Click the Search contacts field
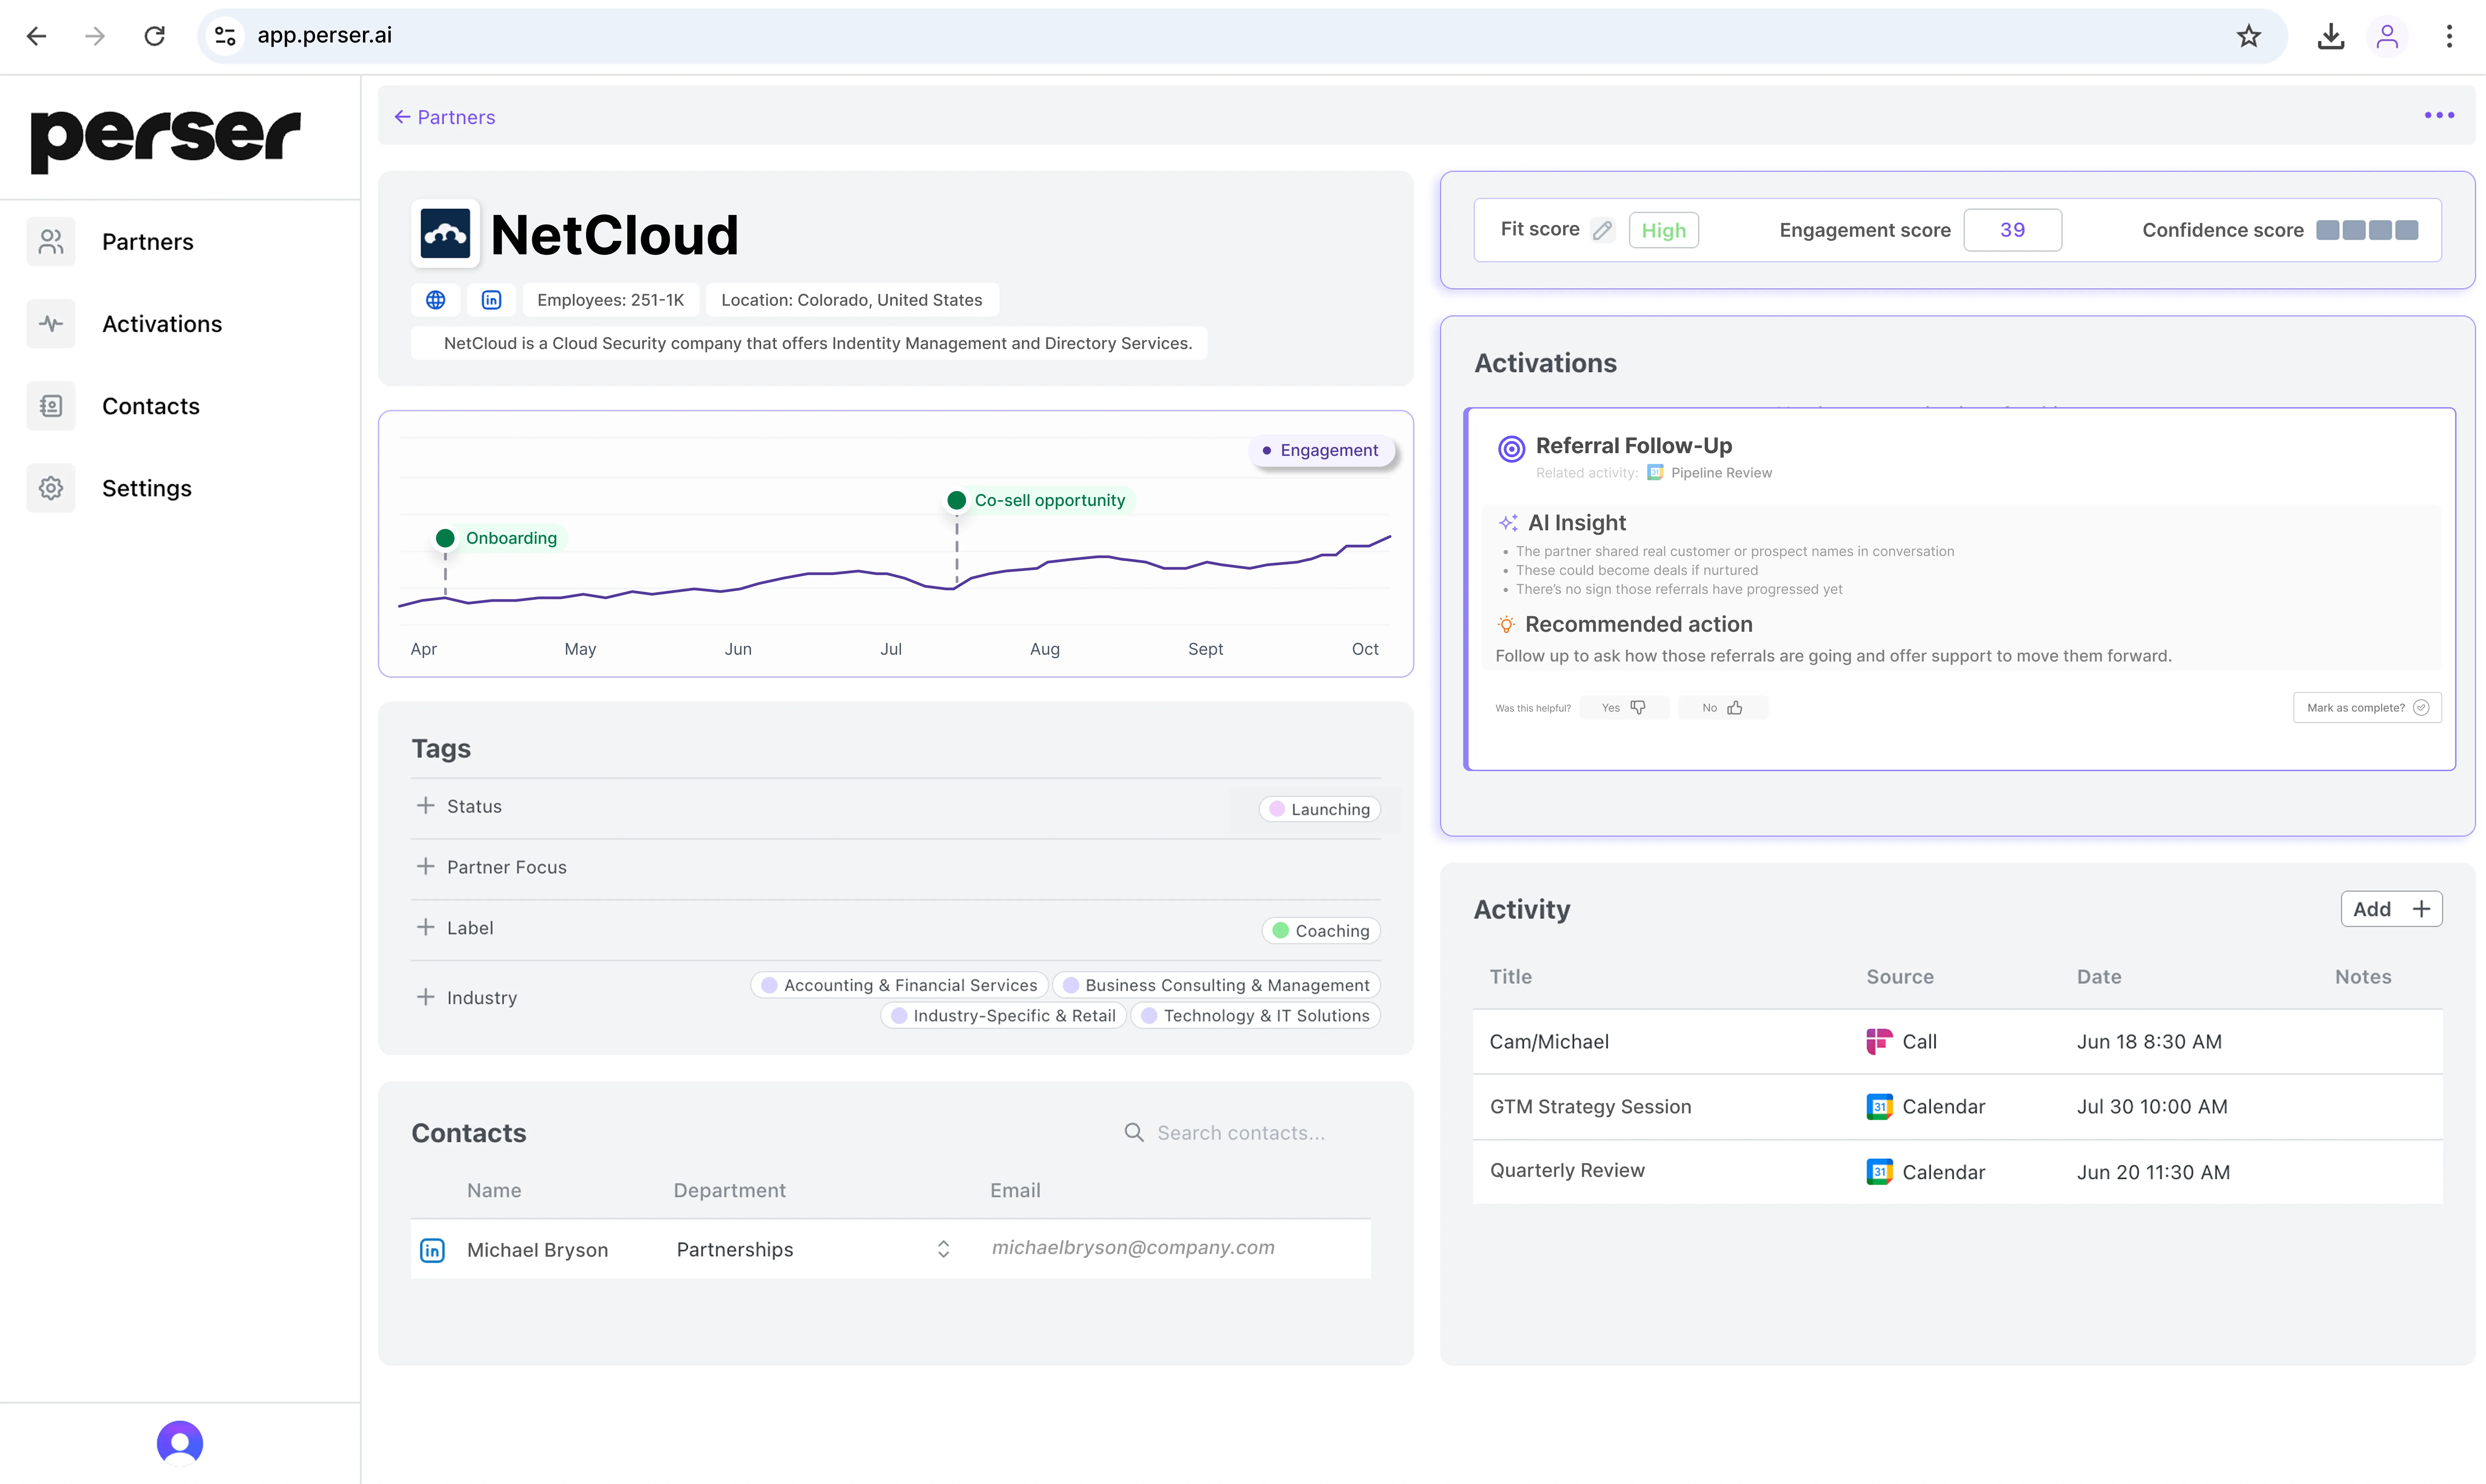This screenshot has width=2486, height=1484. click(1241, 1133)
